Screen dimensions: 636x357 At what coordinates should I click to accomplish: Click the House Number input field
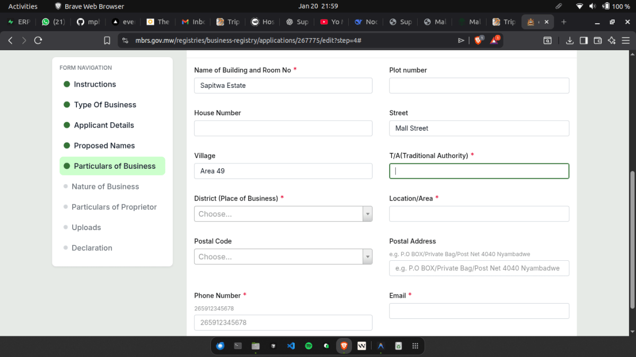click(283, 129)
